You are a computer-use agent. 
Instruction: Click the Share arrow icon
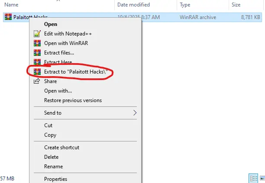[37, 81]
